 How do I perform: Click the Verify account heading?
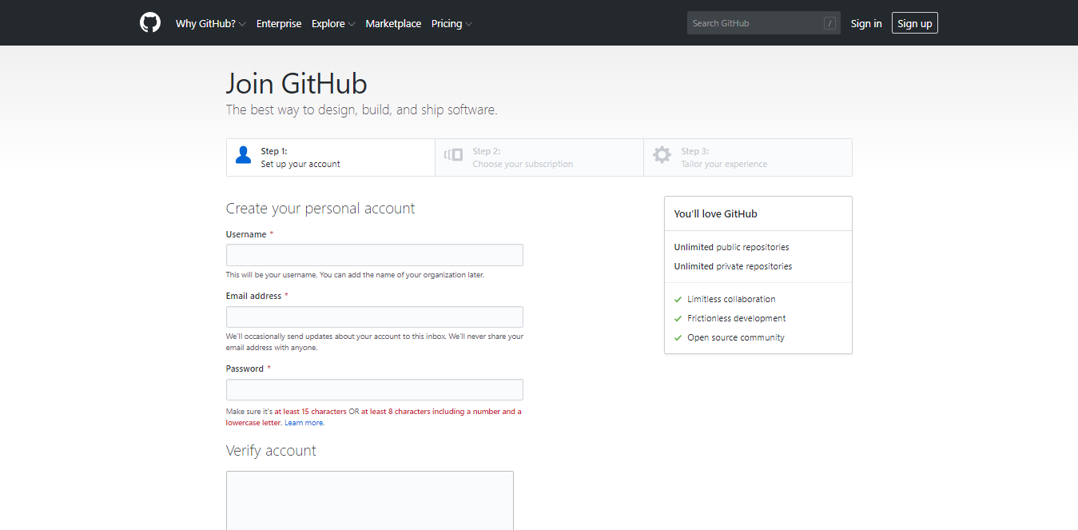coord(271,451)
